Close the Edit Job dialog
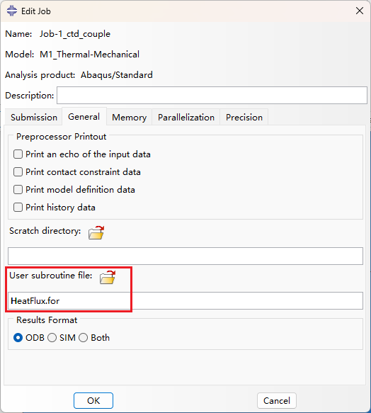This screenshot has width=371, height=413. [x=360, y=11]
